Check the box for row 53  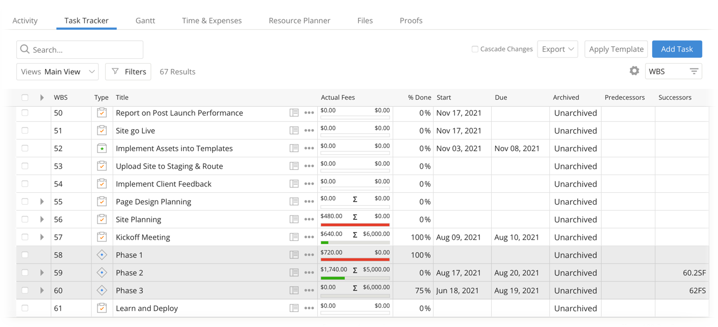(x=25, y=166)
